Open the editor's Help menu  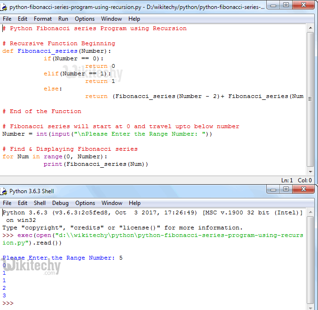point(134,19)
